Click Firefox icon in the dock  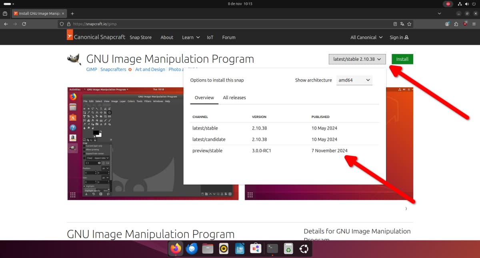[176, 249]
